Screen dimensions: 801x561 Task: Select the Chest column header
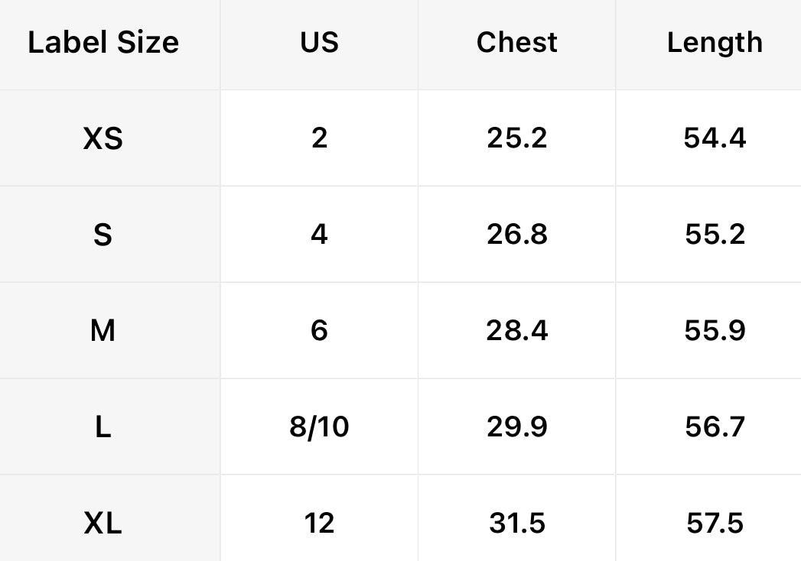[x=516, y=43]
